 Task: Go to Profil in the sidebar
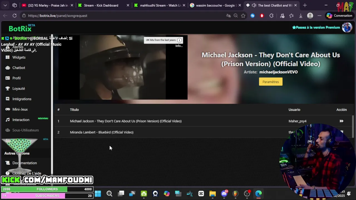point(16,78)
